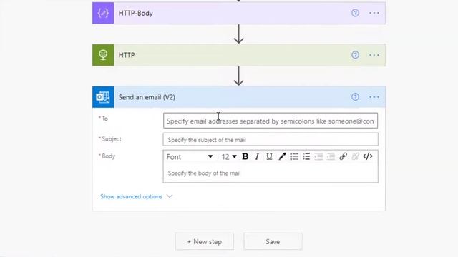
Task: Switch body editor to code view
Action: coord(368,156)
